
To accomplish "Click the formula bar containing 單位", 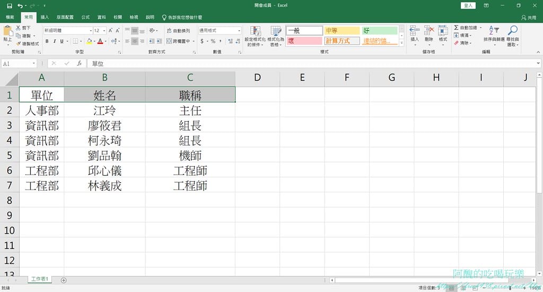I will tap(311, 64).
